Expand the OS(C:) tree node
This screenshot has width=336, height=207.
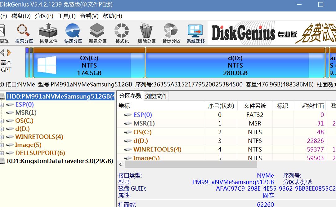2,121
